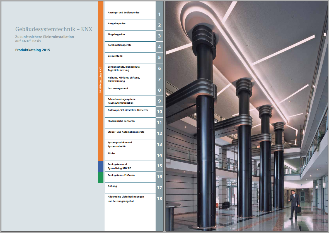Select the Zähler contents entry

tap(112, 153)
